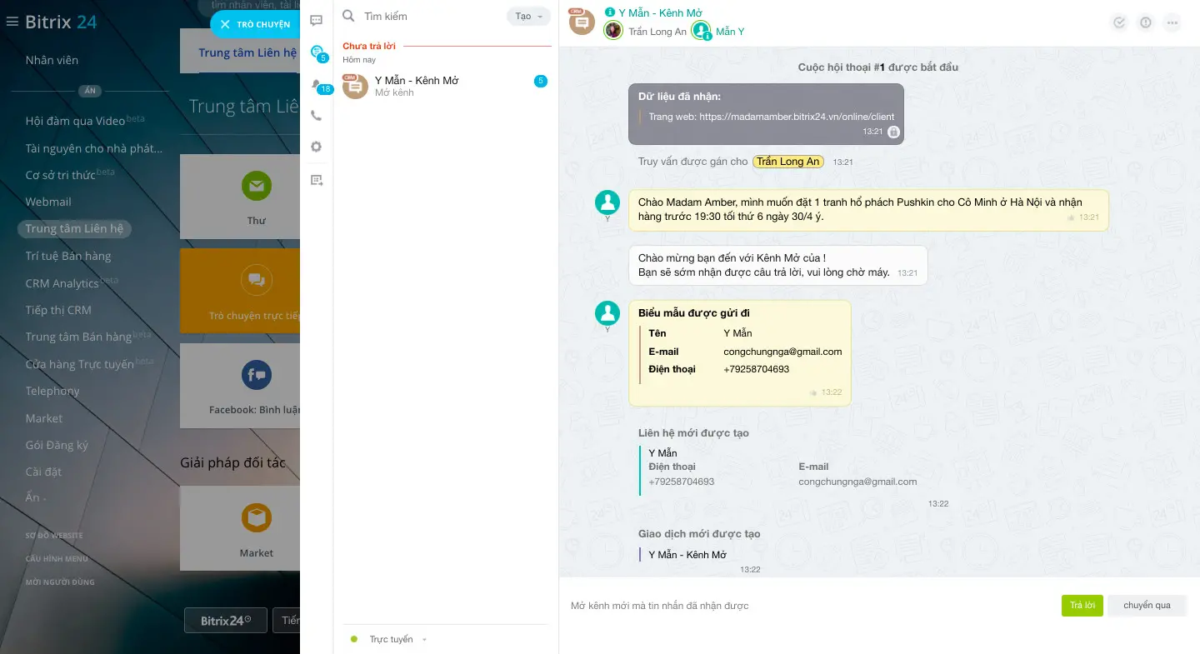Open new contact Y Mẫn link
1200x654 pixels.
pyautogui.click(x=663, y=453)
